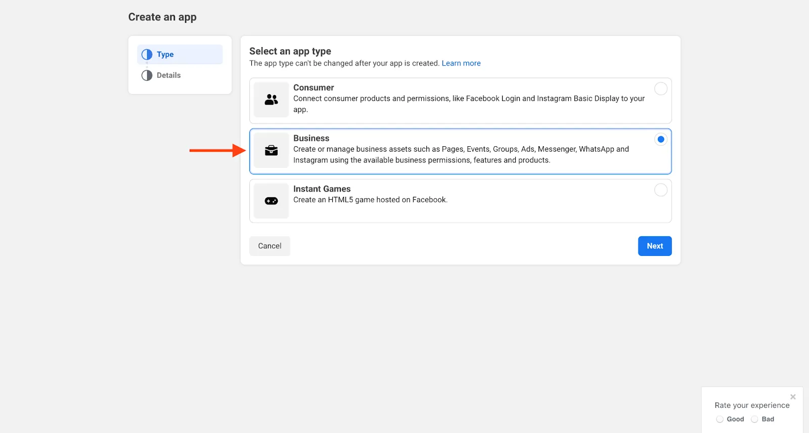809x433 pixels.
Task: Click the Details step half-circle icon
Action: tap(147, 75)
